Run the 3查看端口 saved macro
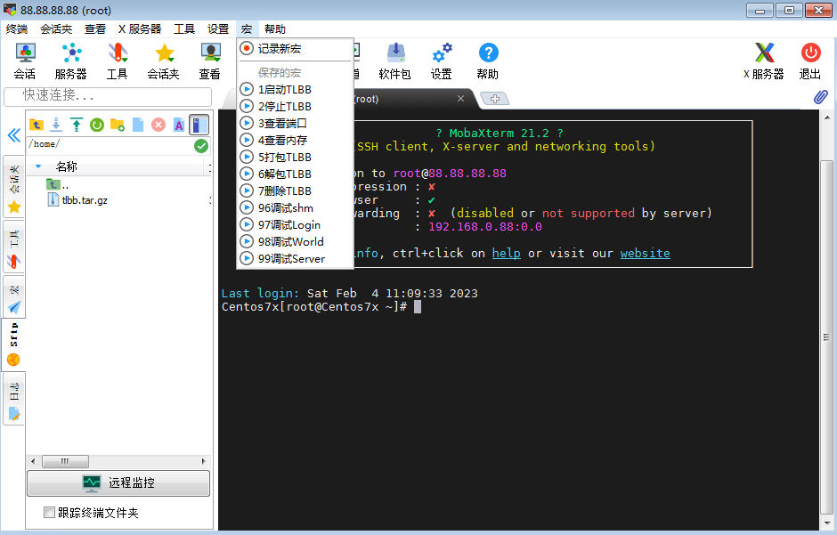 point(282,123)
